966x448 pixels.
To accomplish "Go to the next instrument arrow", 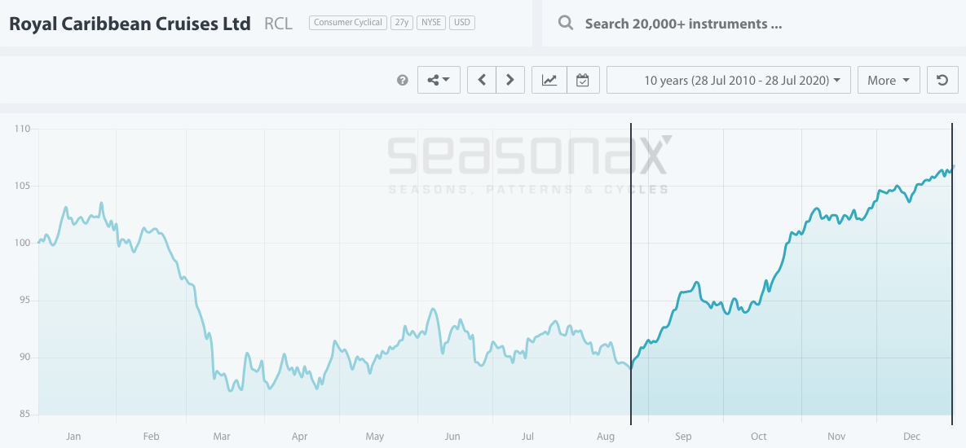I will [510, 80].
